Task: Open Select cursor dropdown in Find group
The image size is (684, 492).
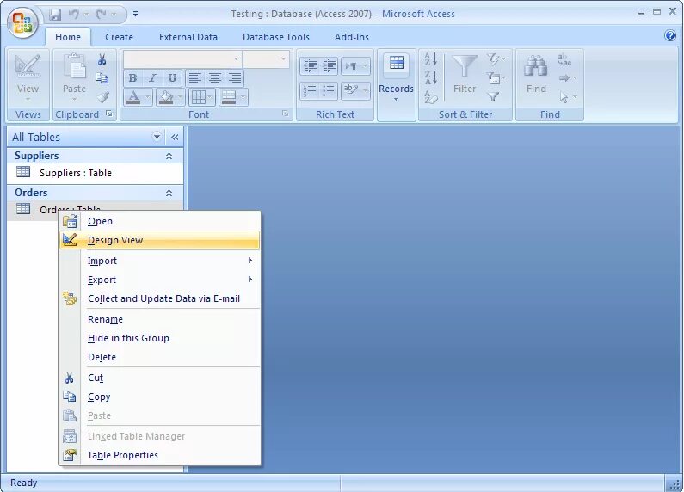Action: [x=568, y=97]
